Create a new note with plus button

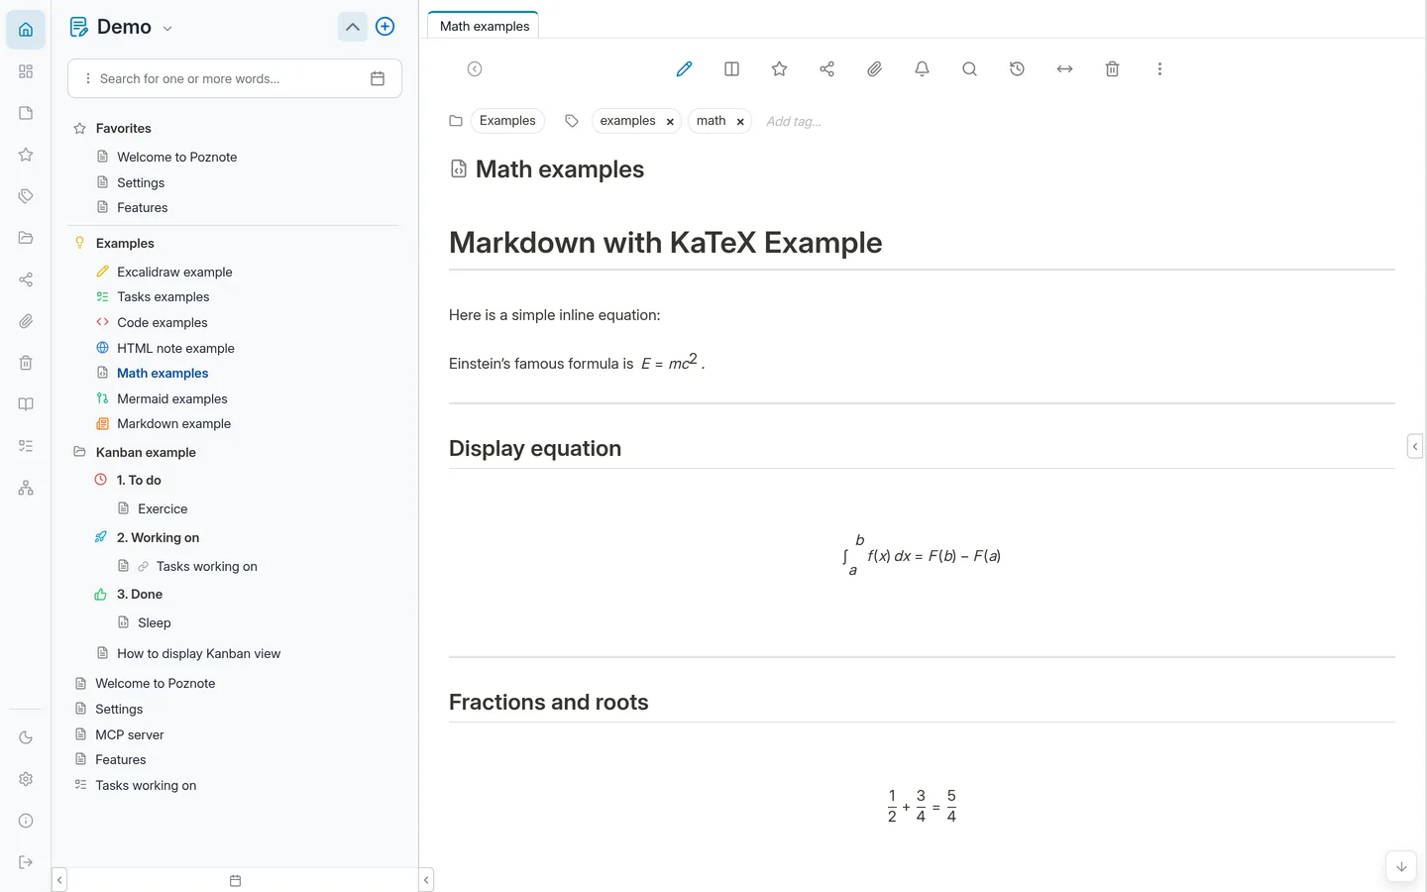385,27
